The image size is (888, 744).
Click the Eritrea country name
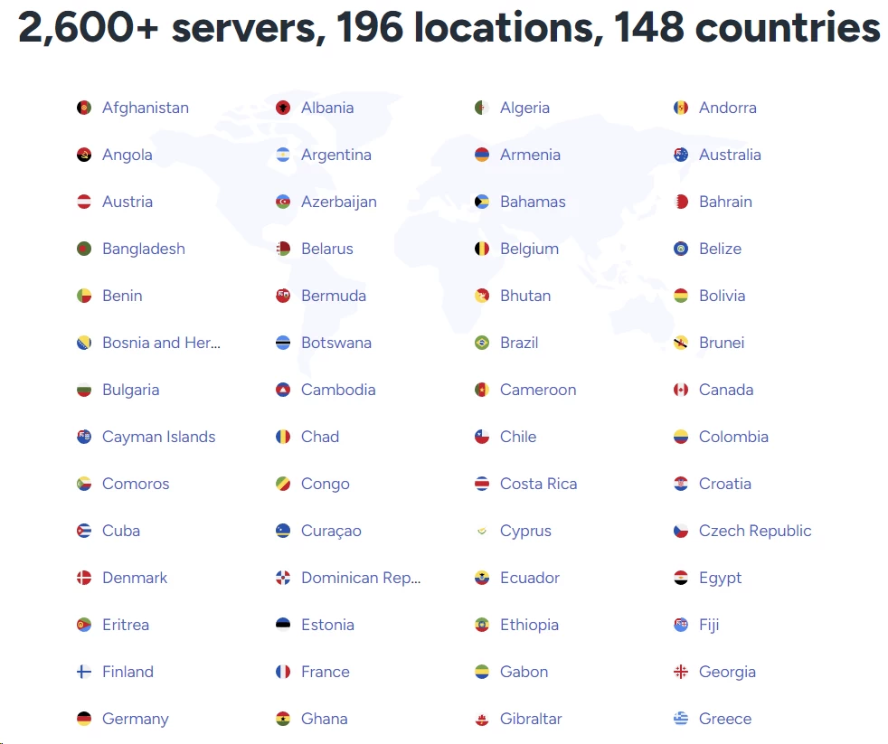(x=125, y=625)
